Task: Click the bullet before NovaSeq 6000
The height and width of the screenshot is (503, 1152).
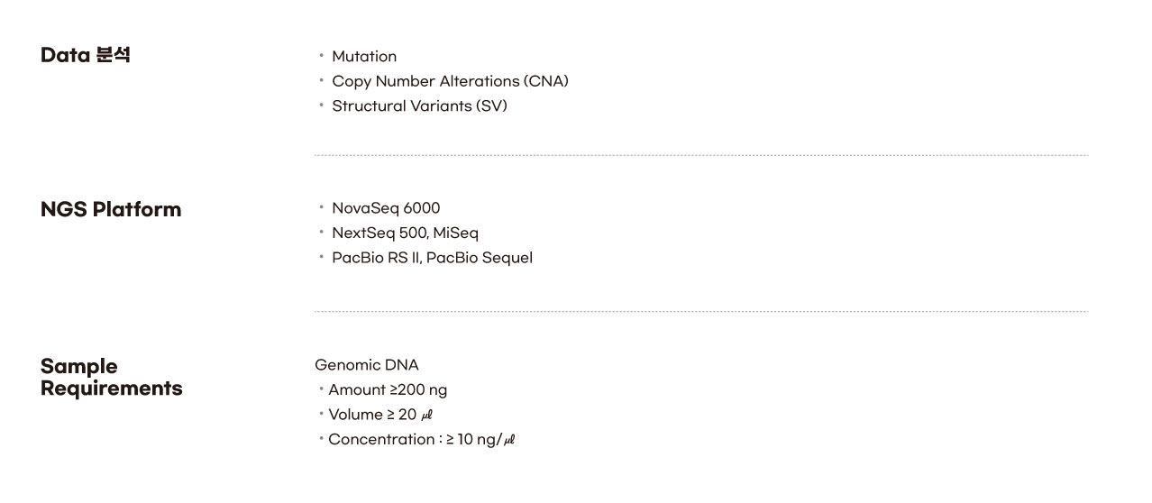Action: pos(322,207)
